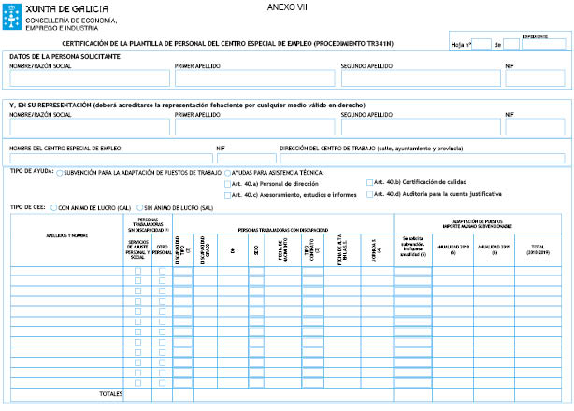Click 'Dirección del centro de trabajo' field

tap(423, 158)
